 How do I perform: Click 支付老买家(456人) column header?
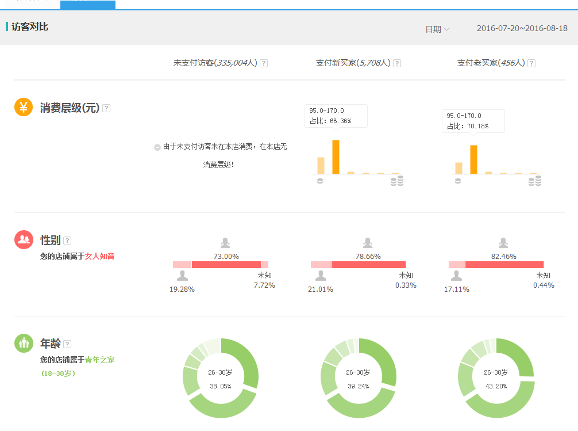(x=491, y=63)
